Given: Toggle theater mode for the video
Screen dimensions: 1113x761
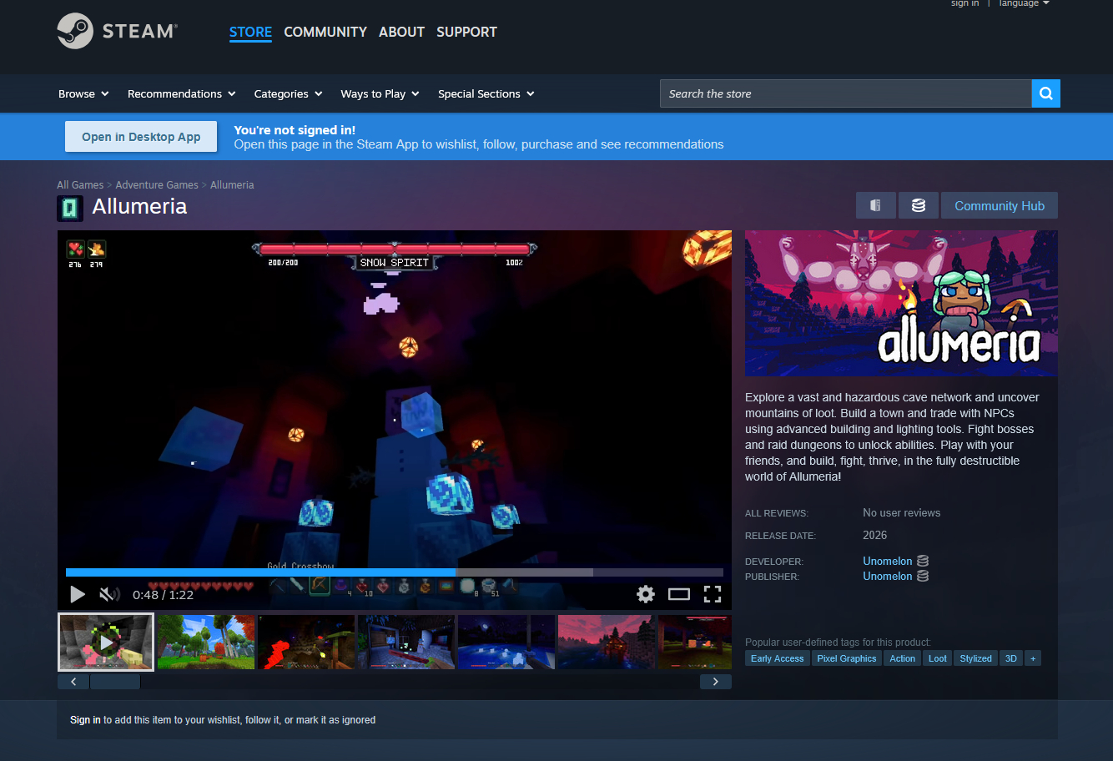Looking at the screenshot, I should [679, 594].
